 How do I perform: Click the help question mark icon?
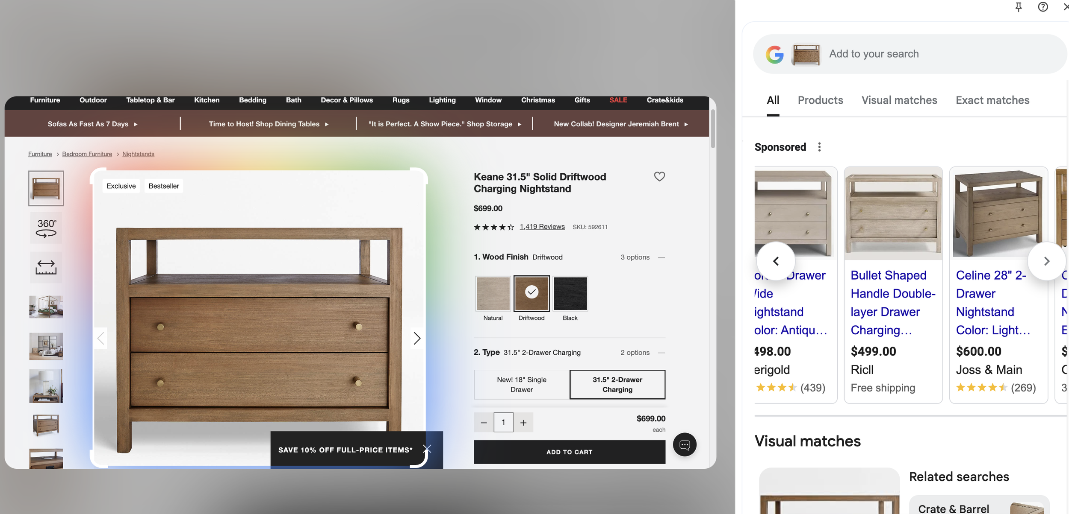[1042, 7]
